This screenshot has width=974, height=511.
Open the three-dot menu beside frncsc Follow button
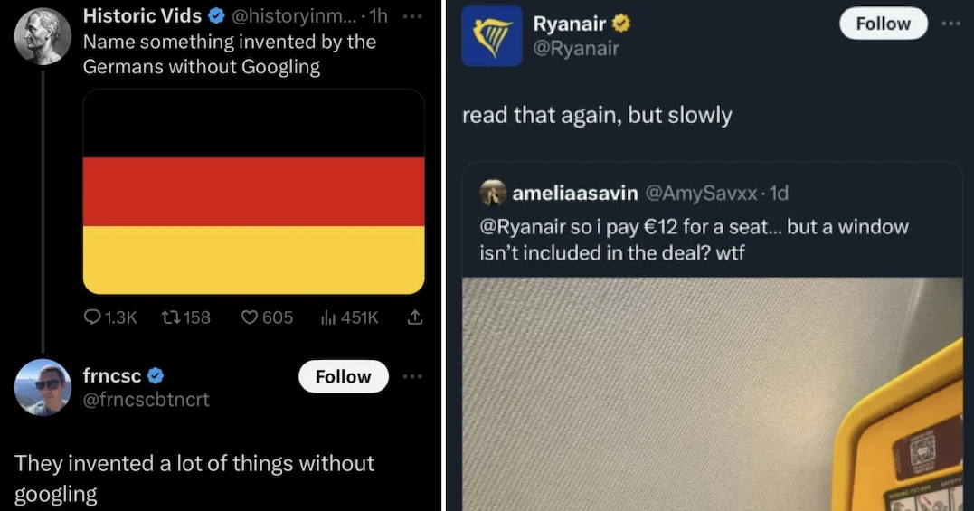pos(412,376)
